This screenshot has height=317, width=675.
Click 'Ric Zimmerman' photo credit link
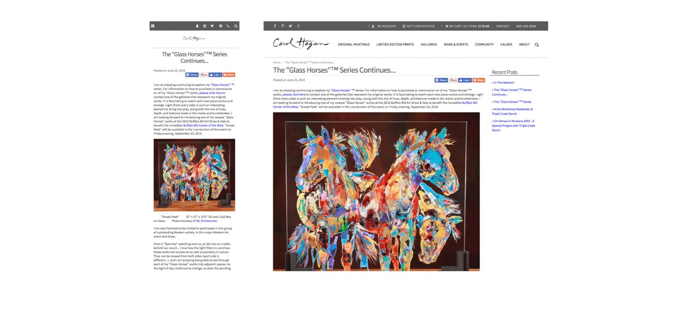pos(207,221)
